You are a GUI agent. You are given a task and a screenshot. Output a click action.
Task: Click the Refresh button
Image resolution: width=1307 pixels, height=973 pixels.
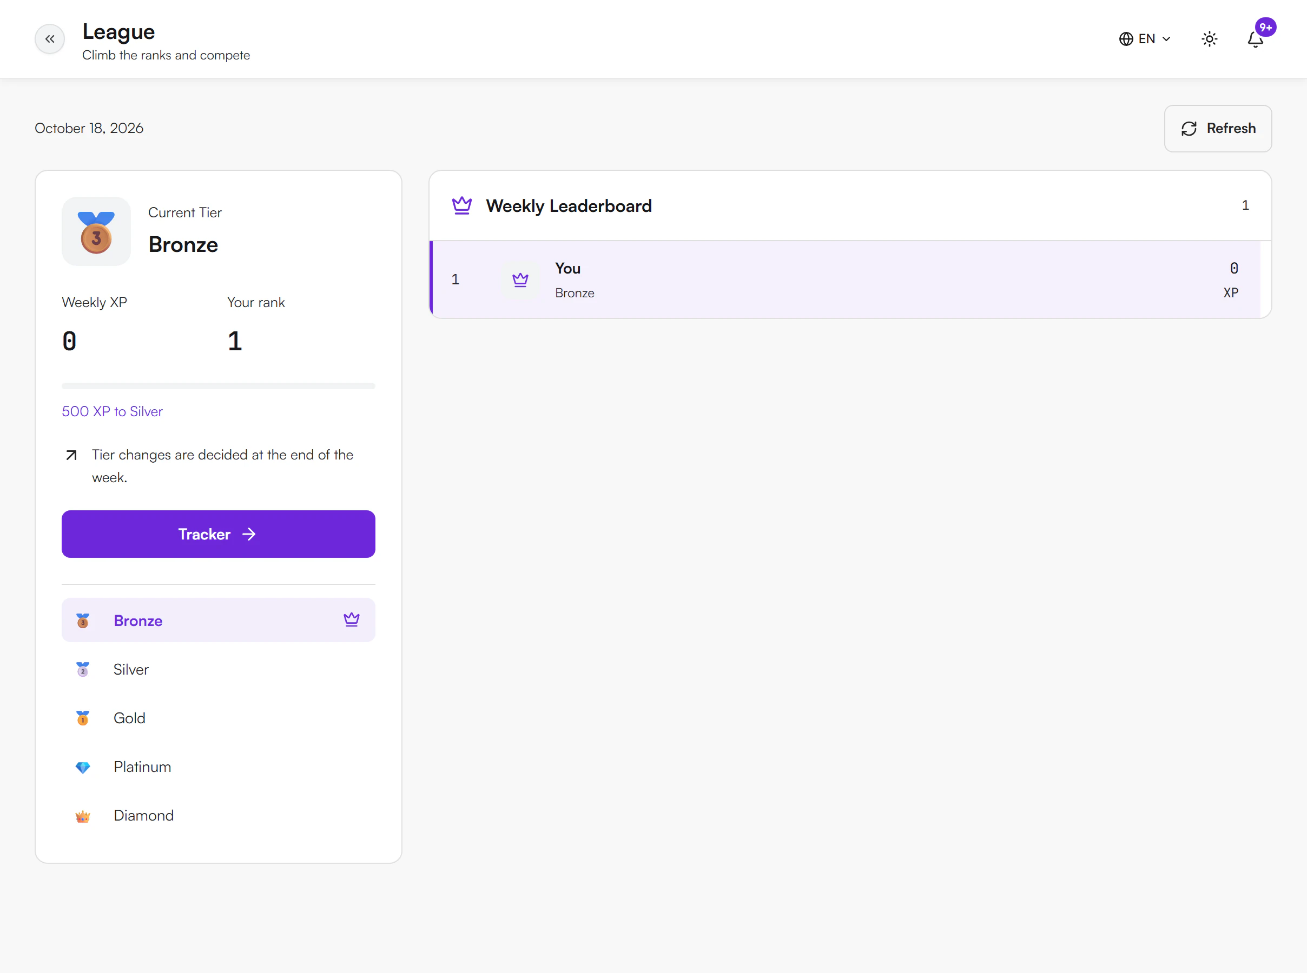click(1217, 129)
